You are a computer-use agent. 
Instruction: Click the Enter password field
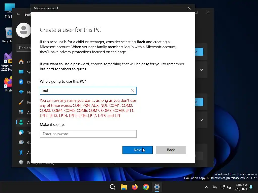coord(88,134)
